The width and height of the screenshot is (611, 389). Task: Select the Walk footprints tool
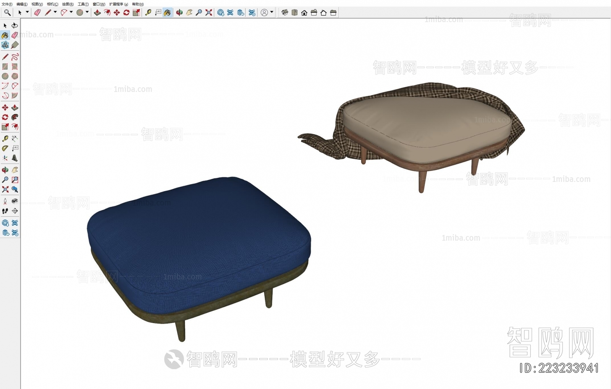[x=5, y=211]
